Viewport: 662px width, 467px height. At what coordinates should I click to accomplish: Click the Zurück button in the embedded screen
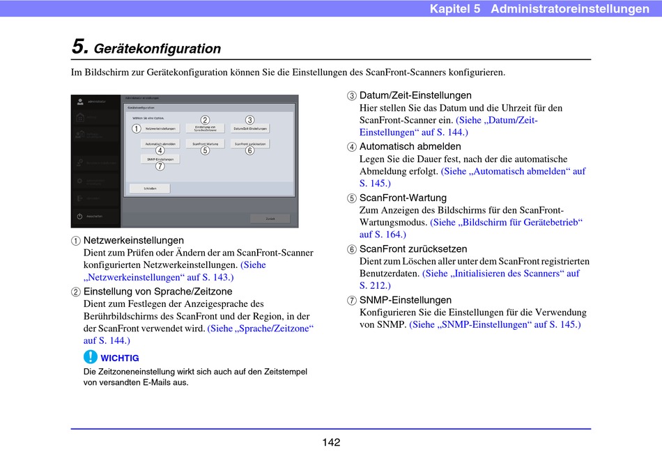click(270, 219)
